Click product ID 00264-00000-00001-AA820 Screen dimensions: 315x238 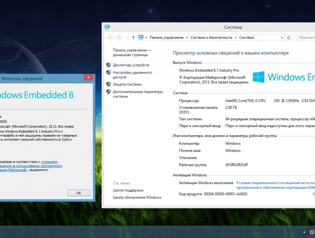[x=225, y=194]
